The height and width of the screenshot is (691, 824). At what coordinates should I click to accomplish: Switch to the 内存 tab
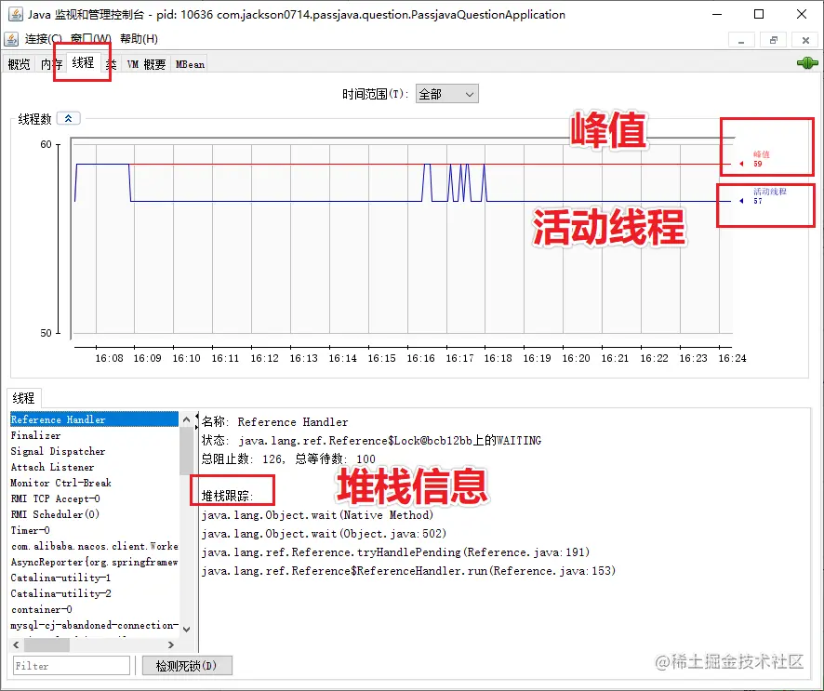coord(51,64)
